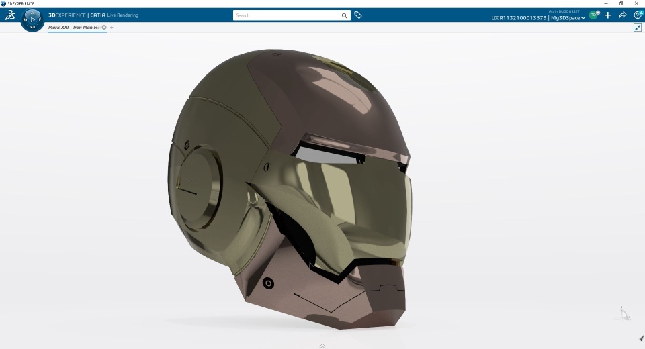This screenshot has height=349, width=645.
Task: Click the V.R South quadrant of compass
Action: (32, 27)
